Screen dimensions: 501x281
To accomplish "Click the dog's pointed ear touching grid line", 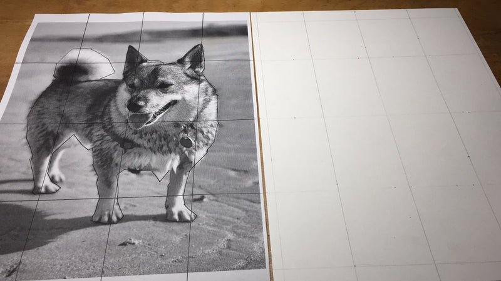I will tap(193, 60).
